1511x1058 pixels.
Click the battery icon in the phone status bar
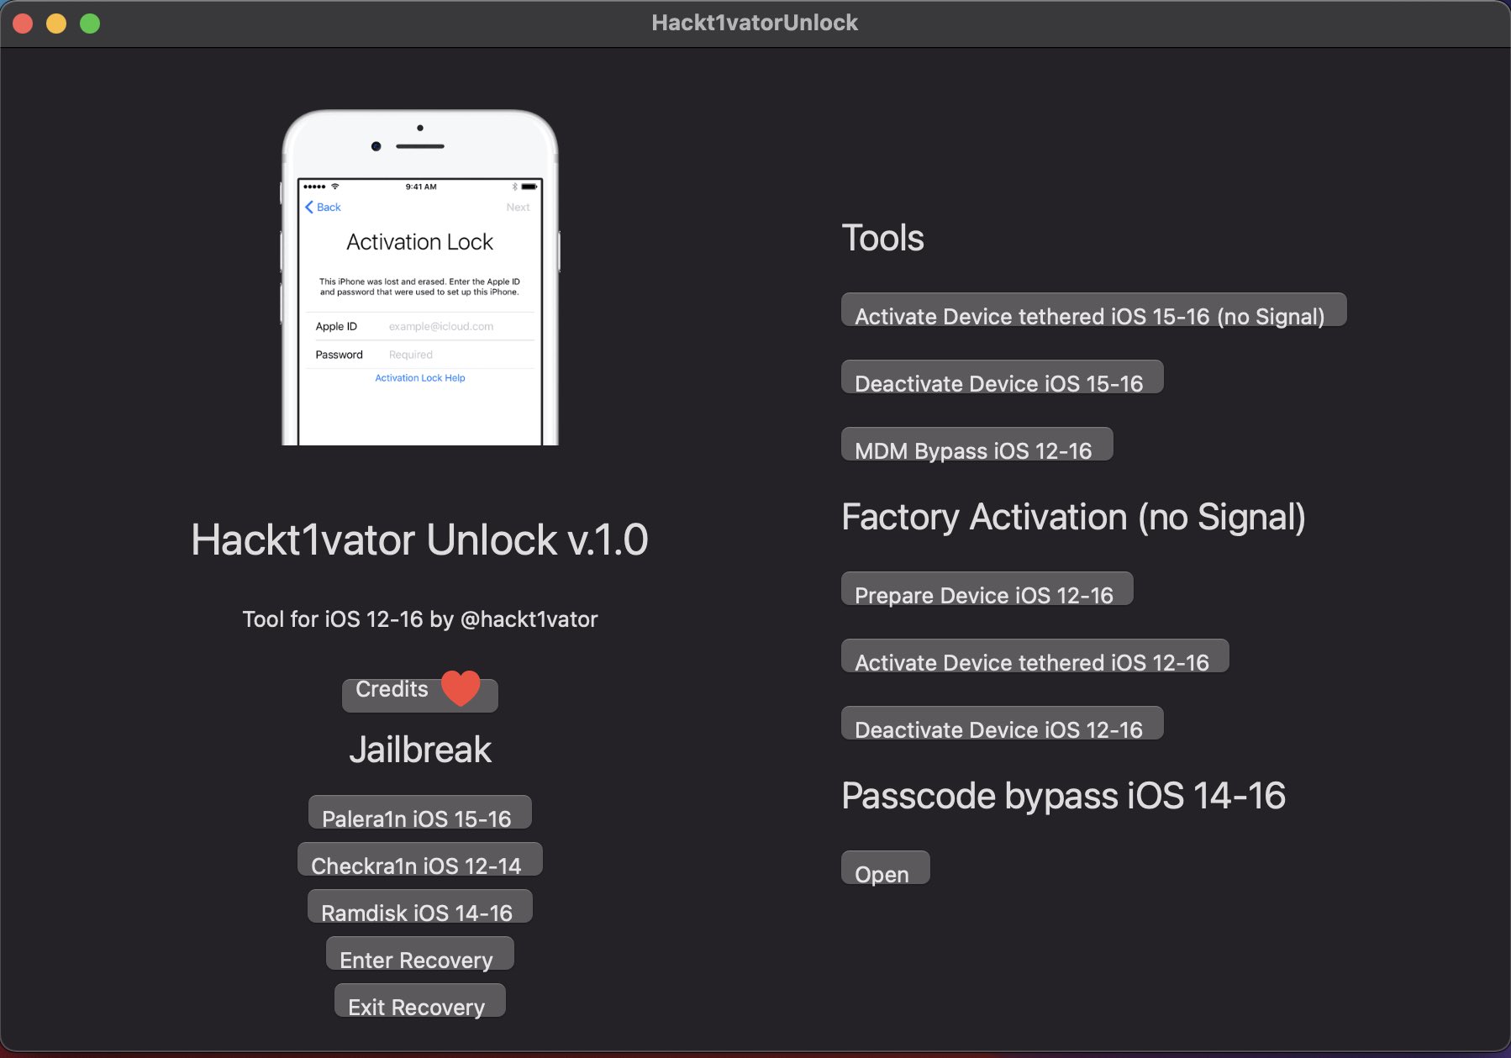(x=529, y=187)
